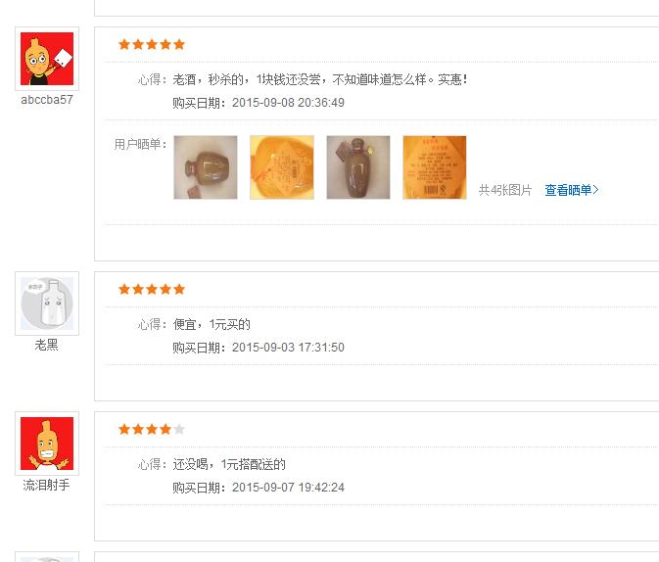Click the gray fifth star in 流泪射手's rating
The height and width of the screenshot is (562, 659).
click(x=179, y=429)
